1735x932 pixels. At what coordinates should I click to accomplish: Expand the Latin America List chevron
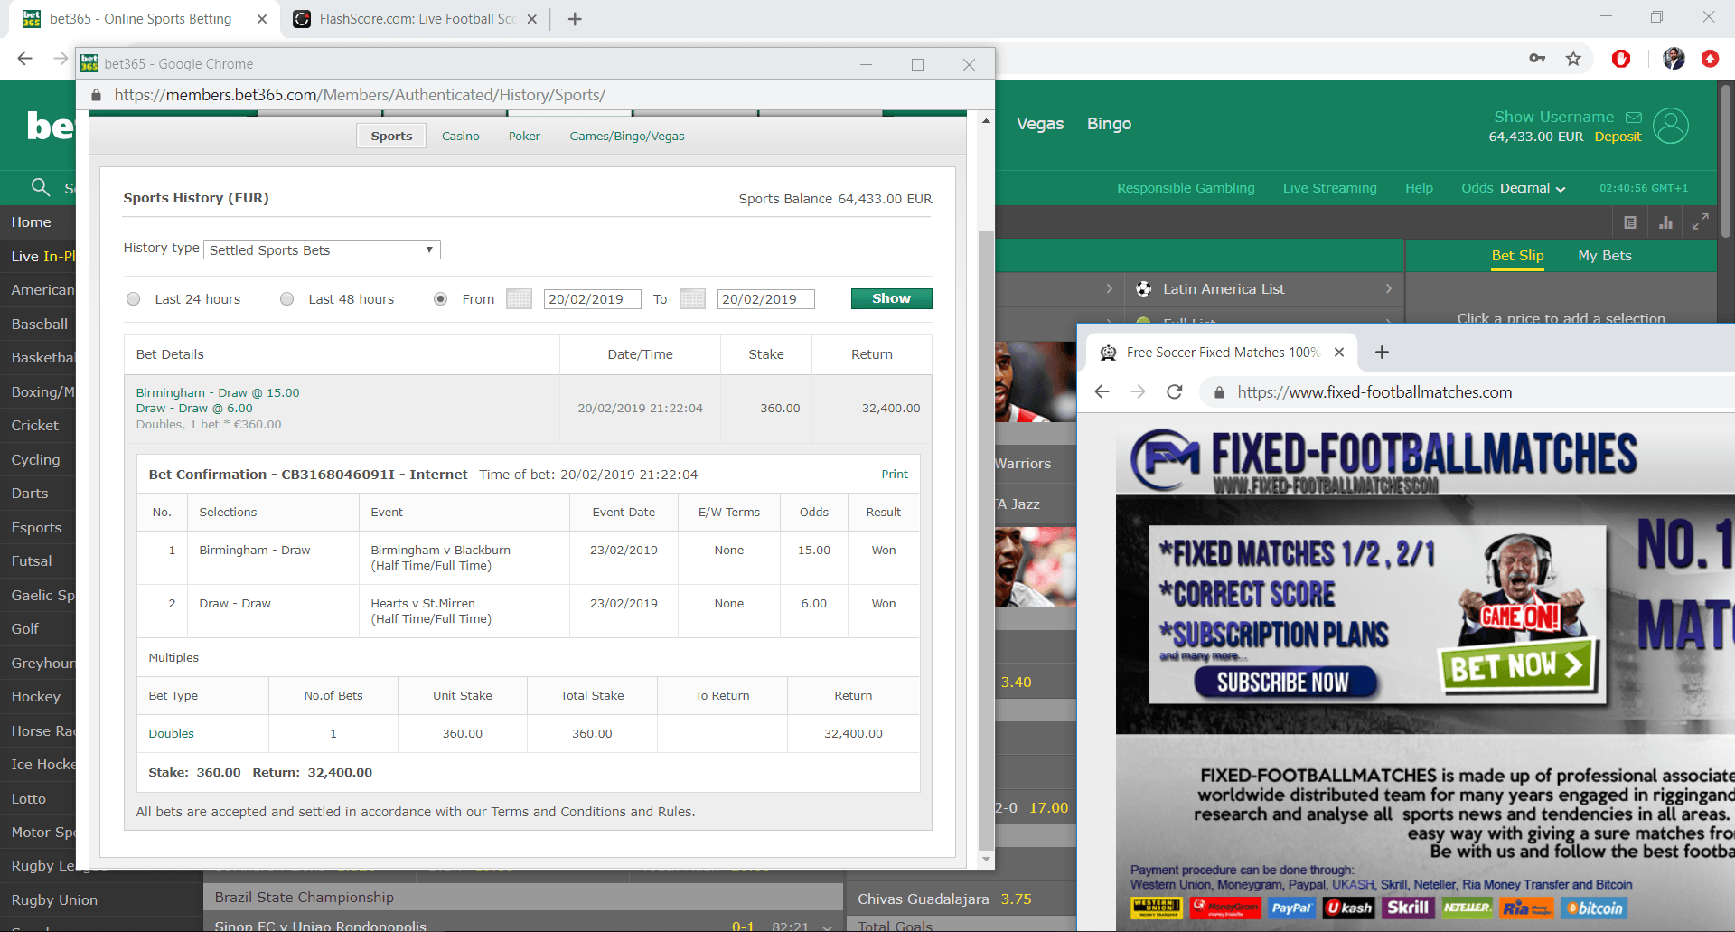1389,289
